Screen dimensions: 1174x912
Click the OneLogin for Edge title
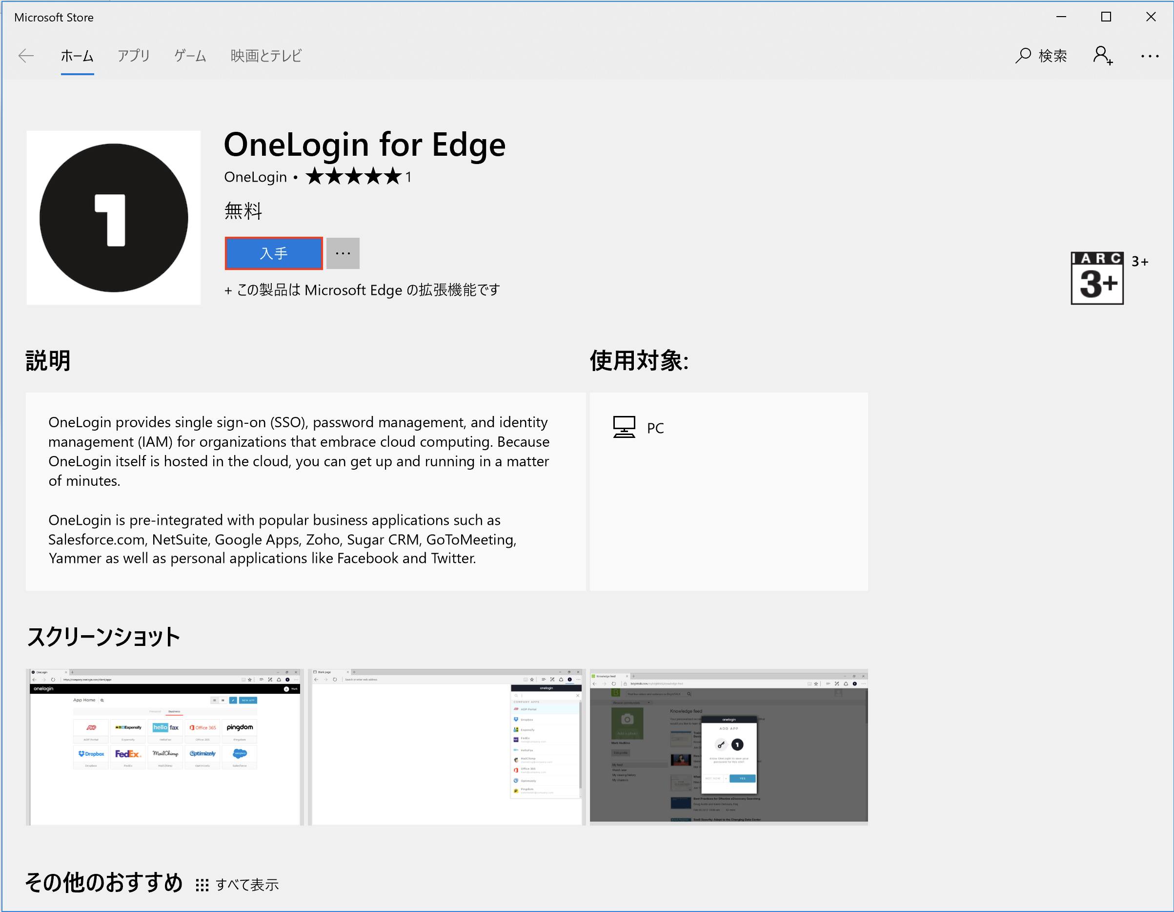click(365, 145)
